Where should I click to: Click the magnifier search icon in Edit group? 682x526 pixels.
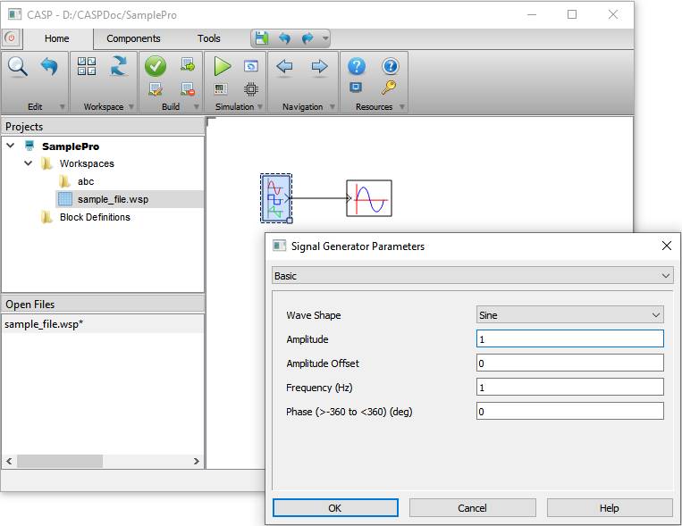tap(18, 67)
